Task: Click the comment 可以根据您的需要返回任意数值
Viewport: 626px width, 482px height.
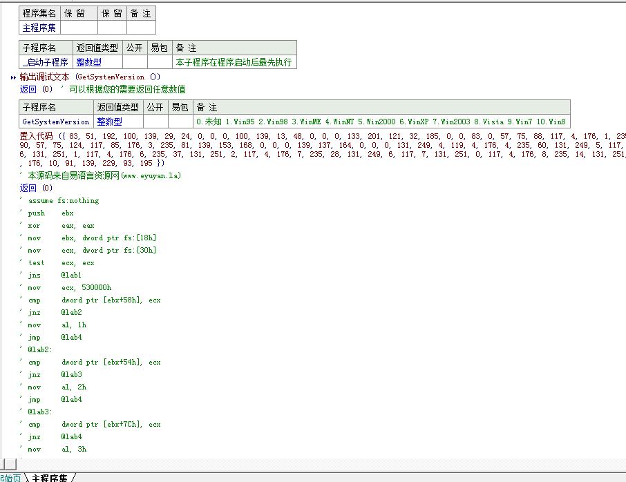Action: [x=127, y=89]
